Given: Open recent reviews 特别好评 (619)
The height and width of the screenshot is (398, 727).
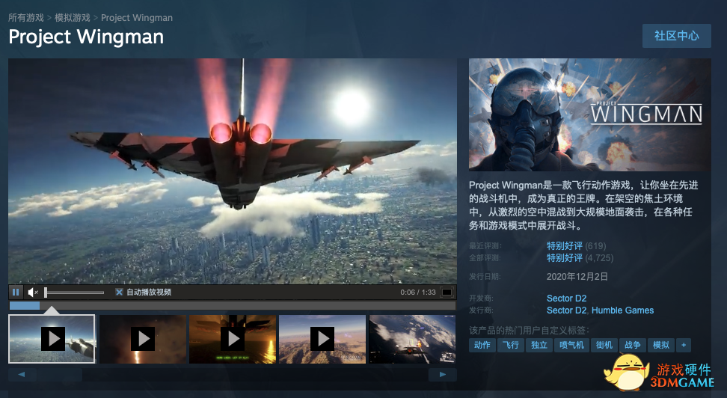Looking at the screenshot, I should pyautogui.click(x=577, y=246).
